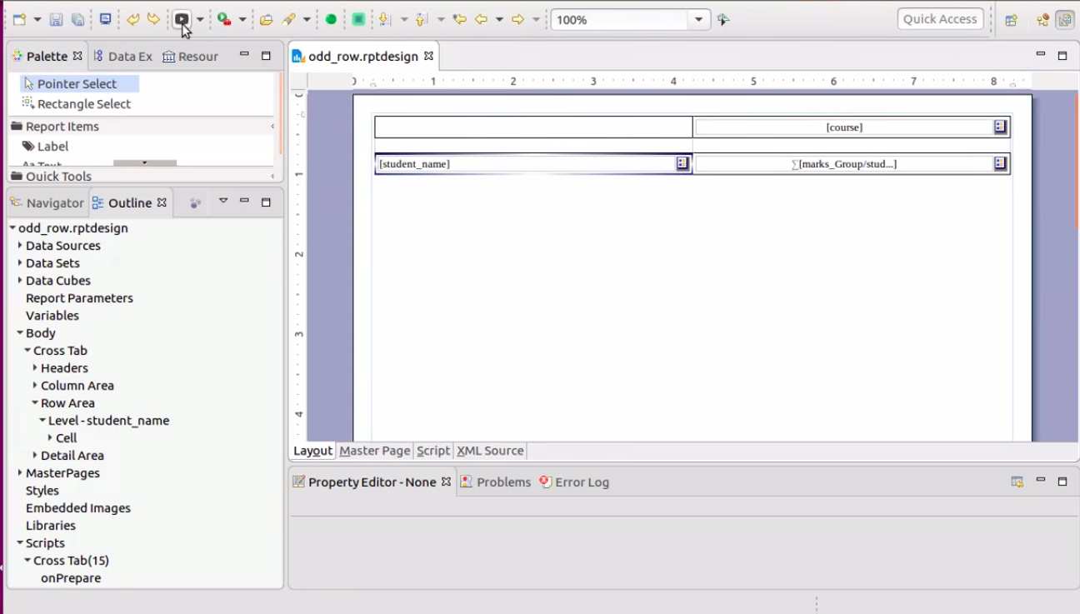Open the Outline panel view menu arrow
Screen dimensions: 1080x614
click(223, 202)
